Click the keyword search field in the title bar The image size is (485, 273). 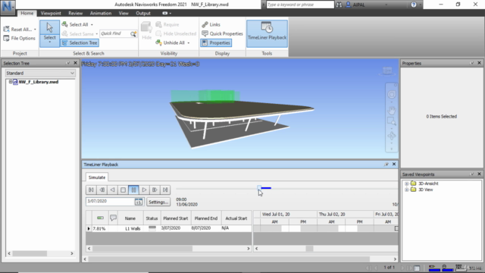coord(300,5)
